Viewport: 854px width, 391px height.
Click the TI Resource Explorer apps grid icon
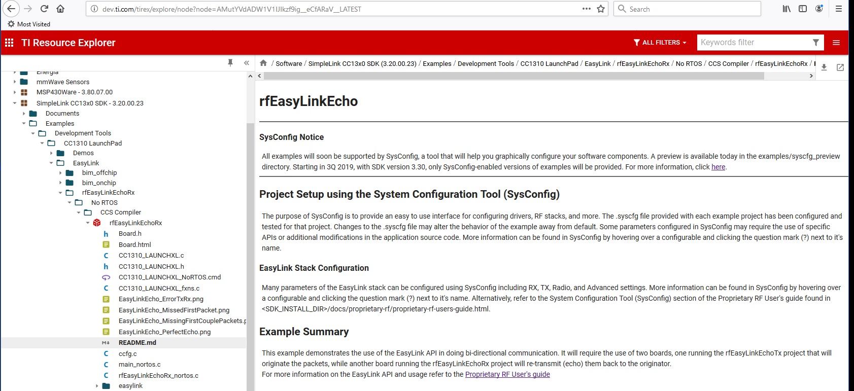pyautogui.click(x=9, y=43)
